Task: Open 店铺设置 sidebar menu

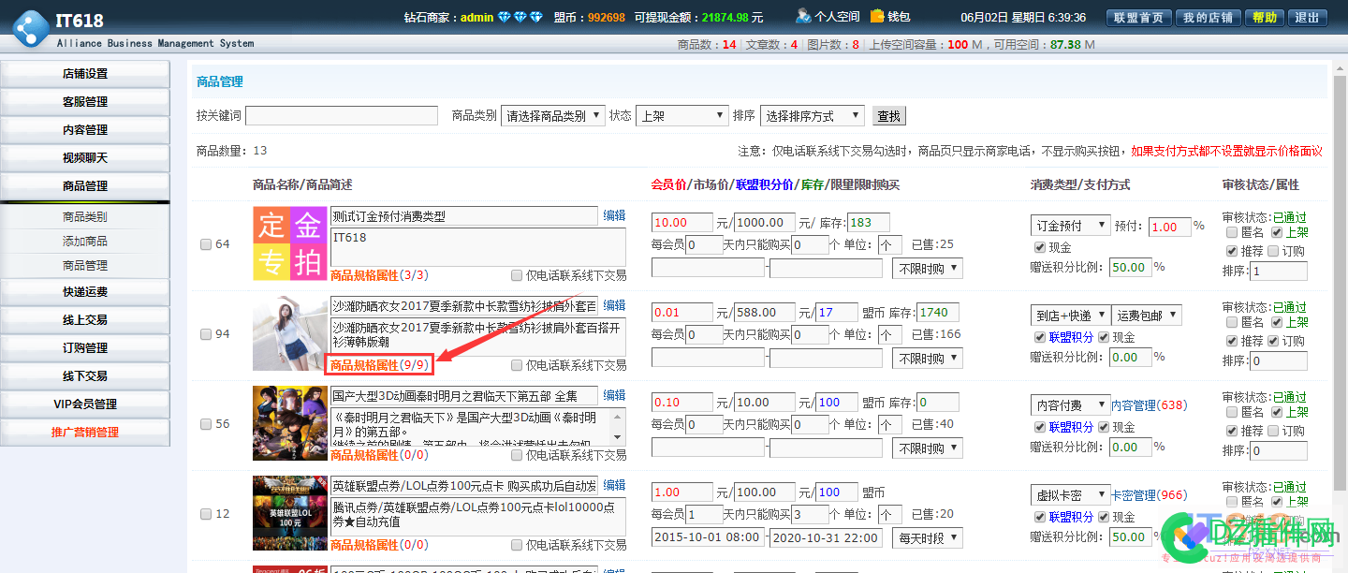Action: [85, 74]
